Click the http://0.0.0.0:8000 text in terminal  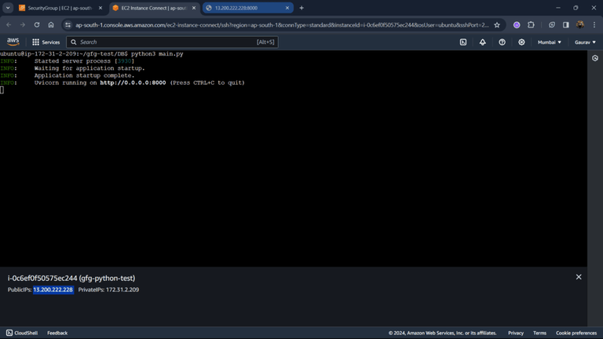pos(133,82)
